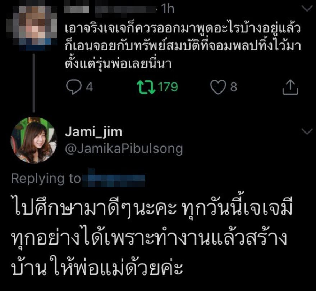Open the 4 replies count
316x291 pixels.
[90, 87]
